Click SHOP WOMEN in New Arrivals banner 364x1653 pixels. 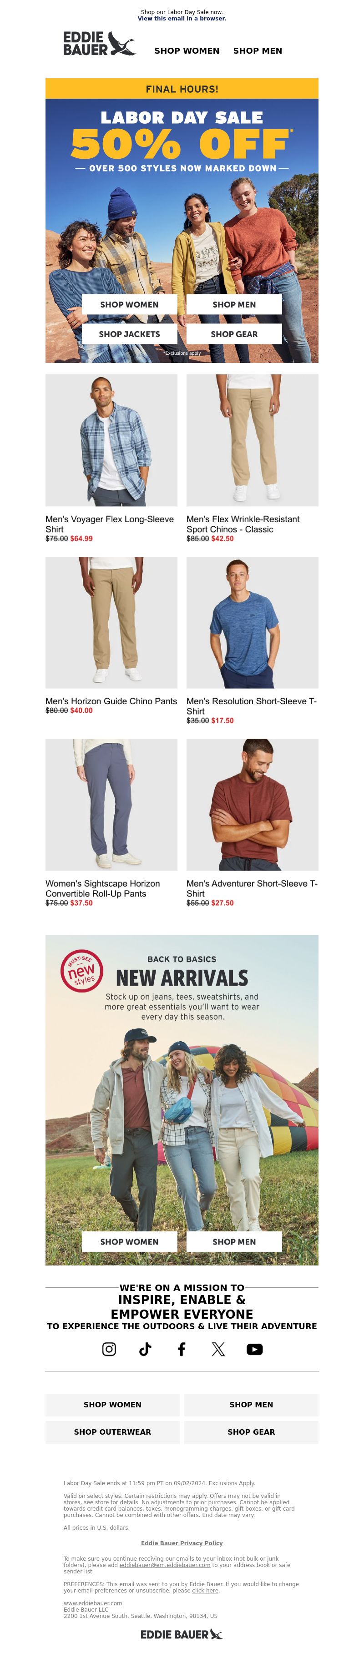click(130, 1241)
